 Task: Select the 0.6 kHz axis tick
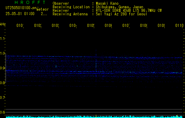pos(3,112)
